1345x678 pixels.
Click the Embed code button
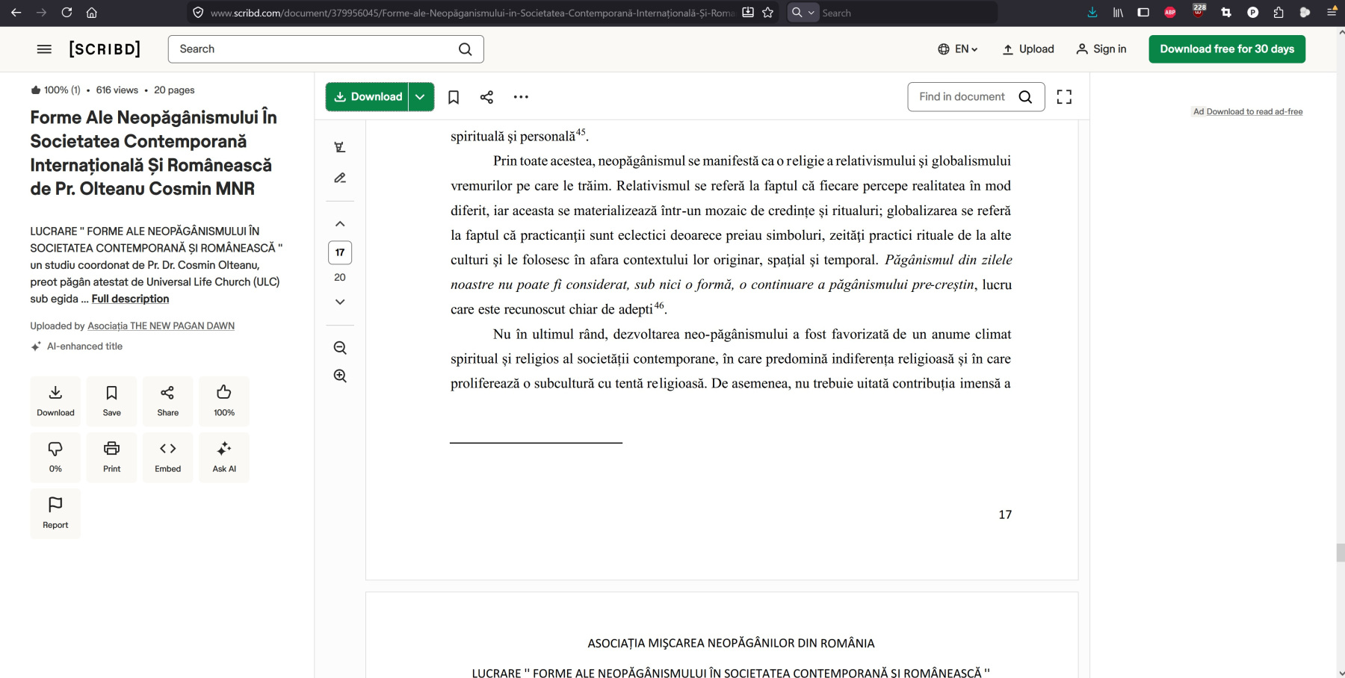click(168, 457)
